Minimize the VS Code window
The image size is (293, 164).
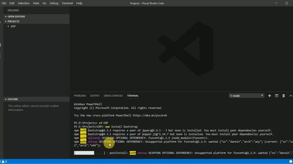pos(277,3)
